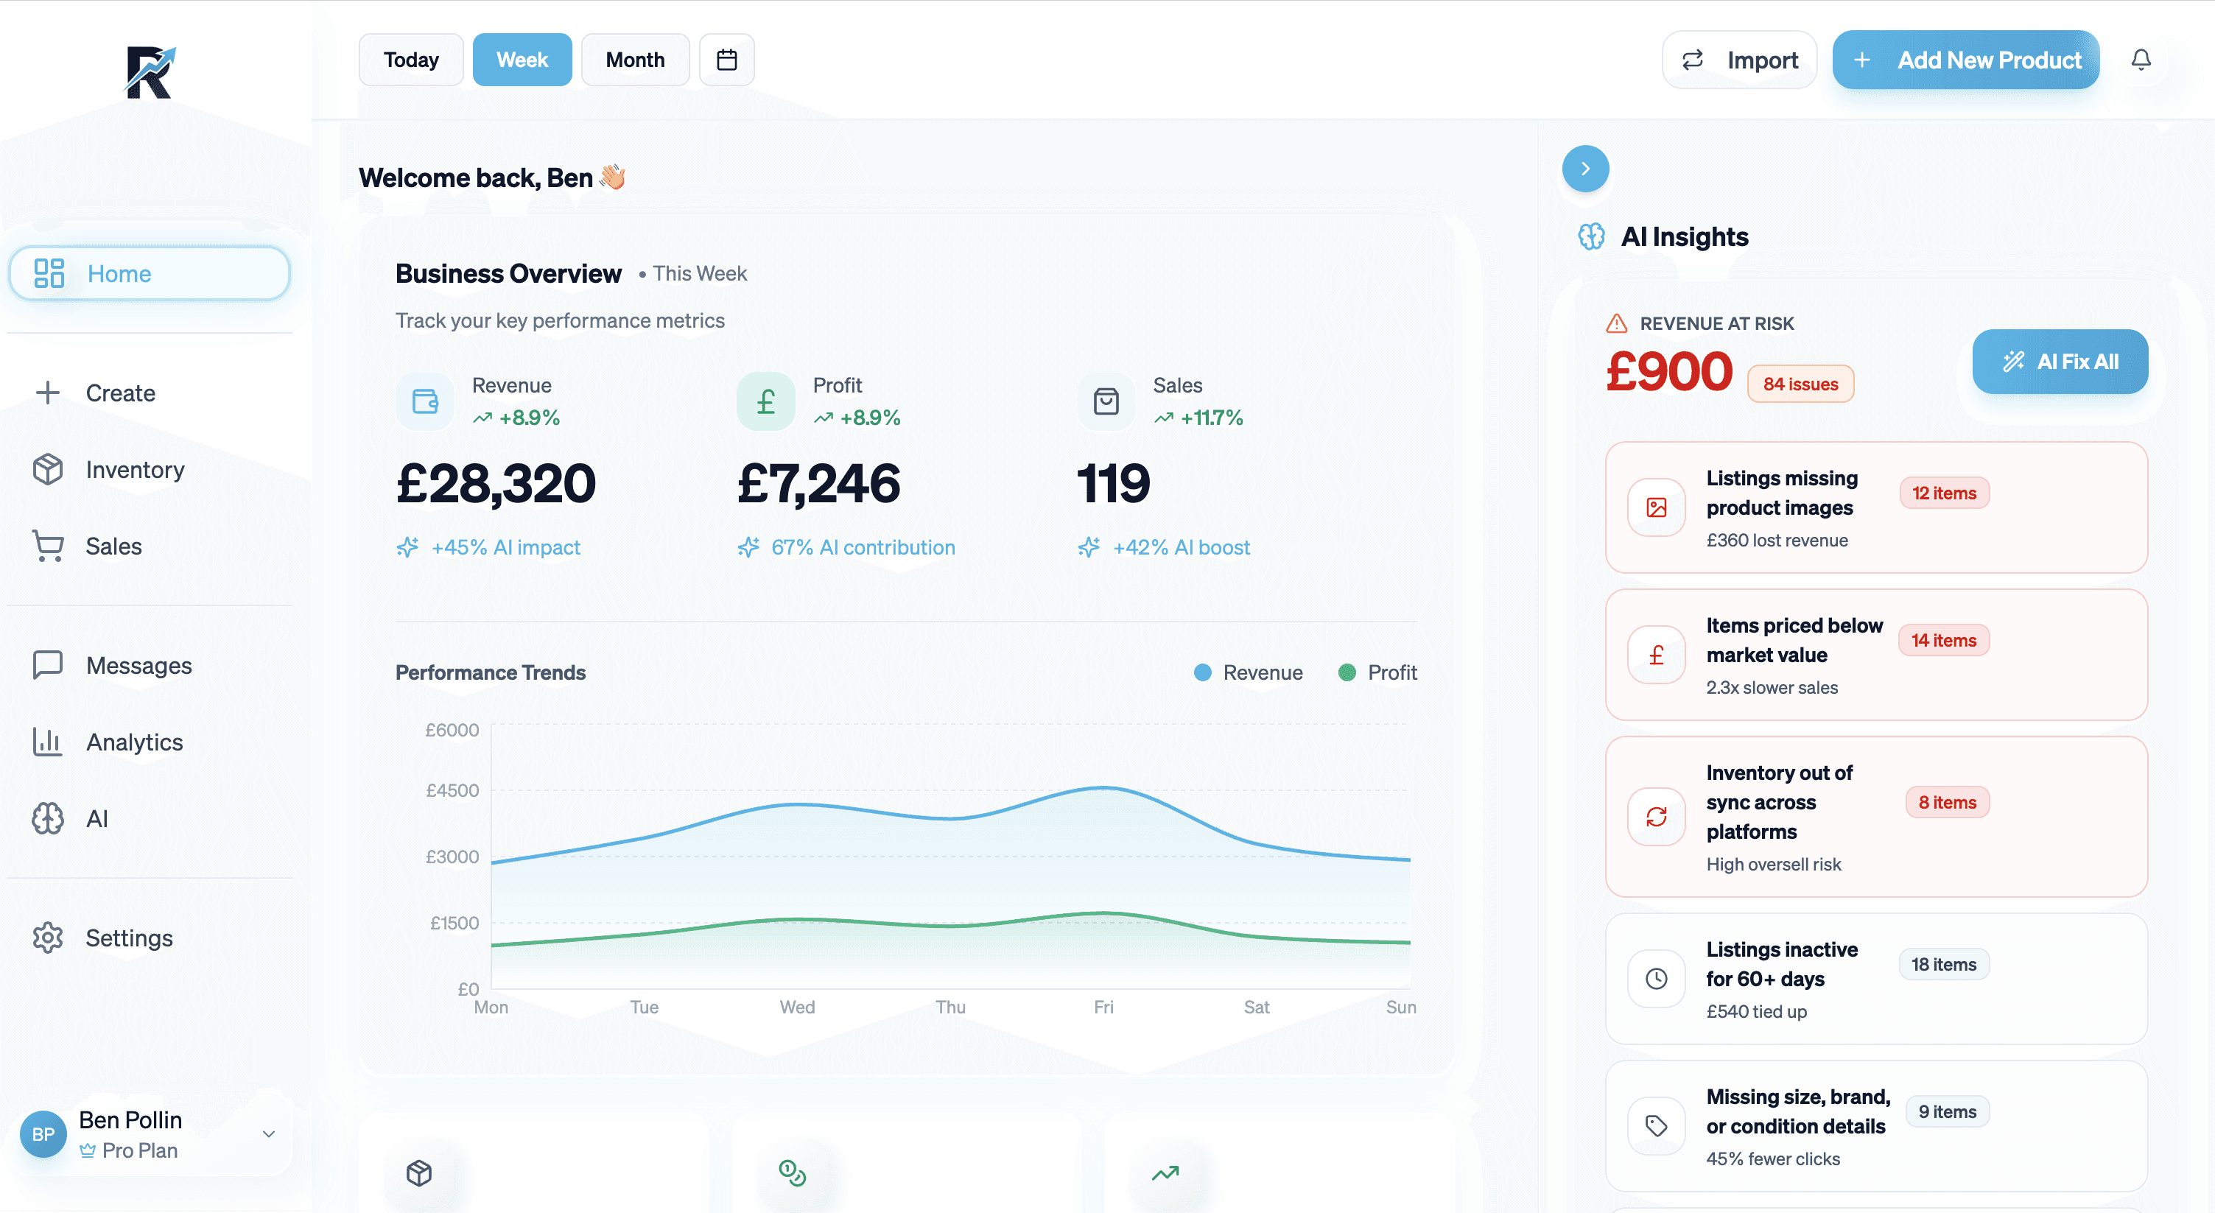Click the missing product images icon

tap(1656, 507)
